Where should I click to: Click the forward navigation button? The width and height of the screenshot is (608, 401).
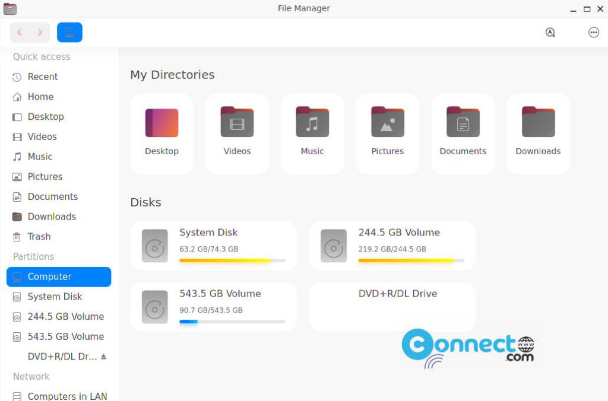39,32
